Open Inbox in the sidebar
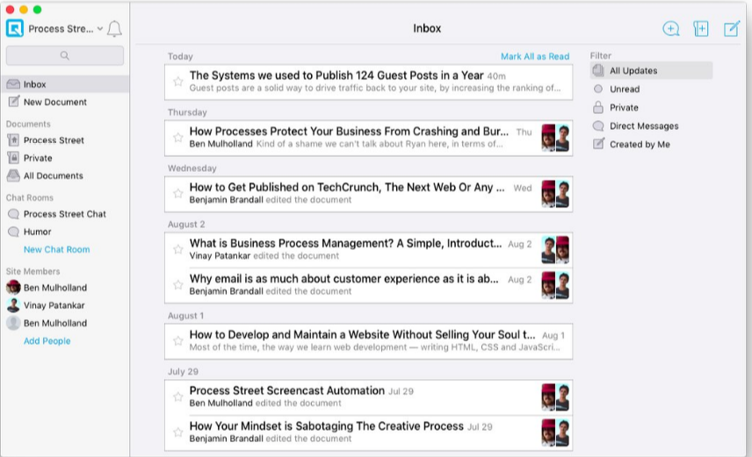The height and width of the screenshot is (457, 752). [x=65, y=84]
